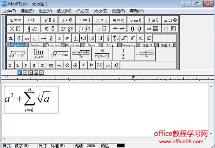Switch to the Matrices tab
The width and height of the screenshot is (215, 148).
click(x=73, y=45)
